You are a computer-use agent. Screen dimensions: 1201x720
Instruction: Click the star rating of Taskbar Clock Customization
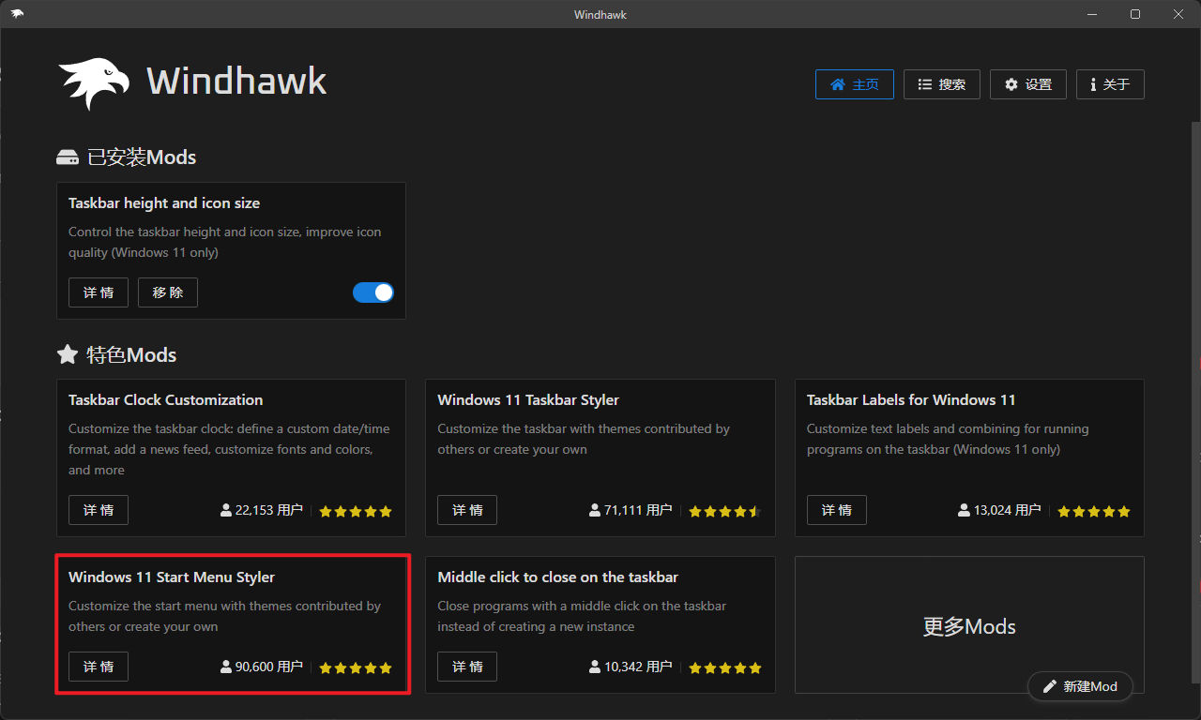tap(356, 511)
